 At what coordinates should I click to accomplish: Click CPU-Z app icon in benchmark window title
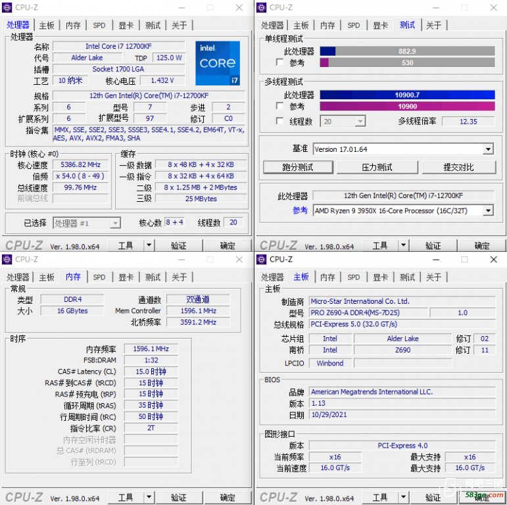click(x=261, y=7)
